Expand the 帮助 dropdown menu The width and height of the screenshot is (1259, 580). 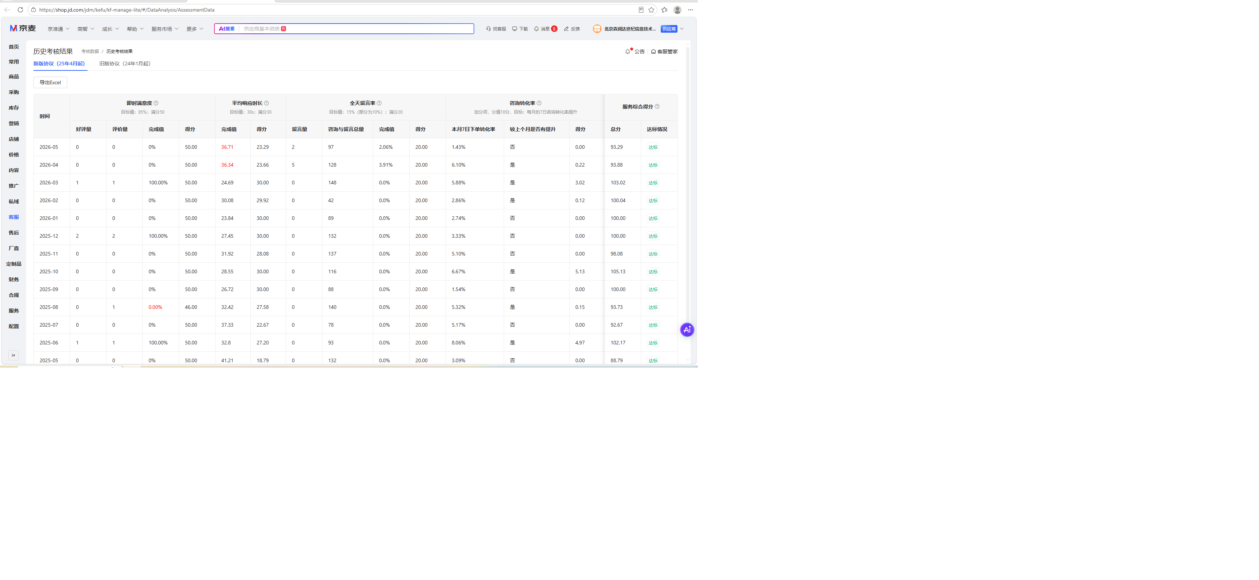click(x=135, y=29)
